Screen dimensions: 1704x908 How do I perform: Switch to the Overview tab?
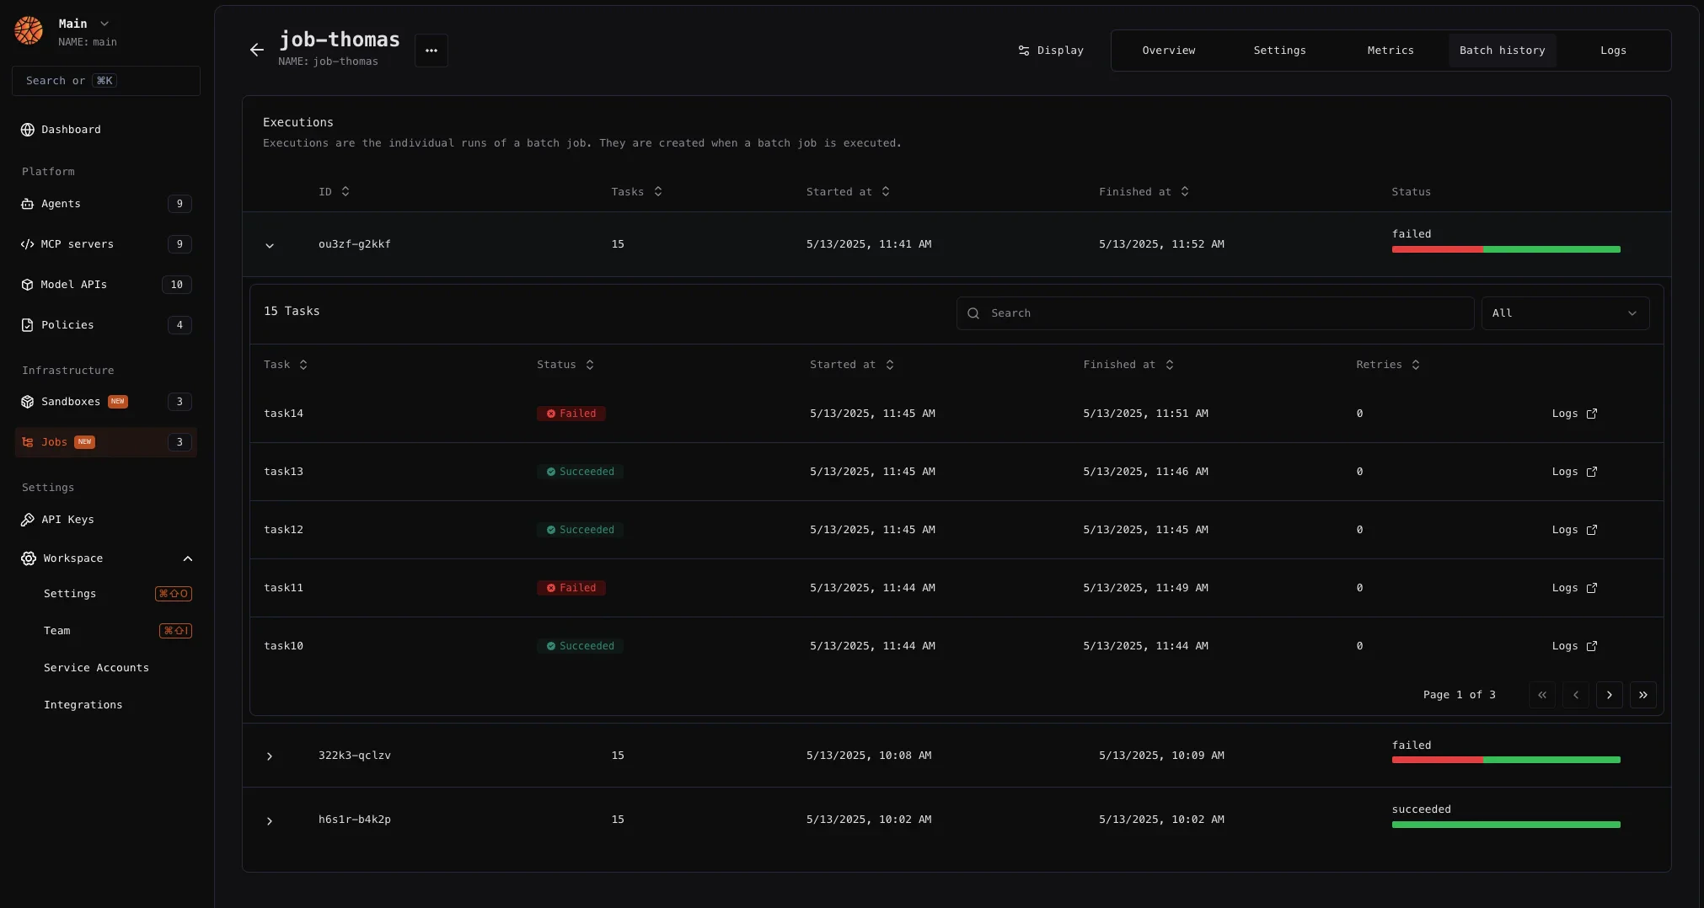pyautogui.click(x=1169, y=51)
